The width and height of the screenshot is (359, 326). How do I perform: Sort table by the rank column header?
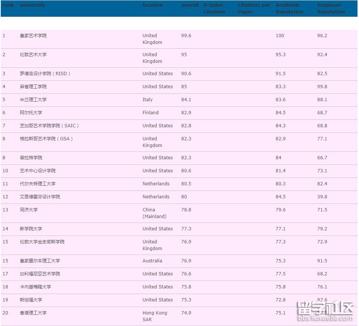(8, 5)
